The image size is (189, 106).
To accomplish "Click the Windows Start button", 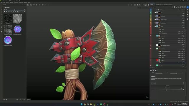I will (x=82, y=104).
